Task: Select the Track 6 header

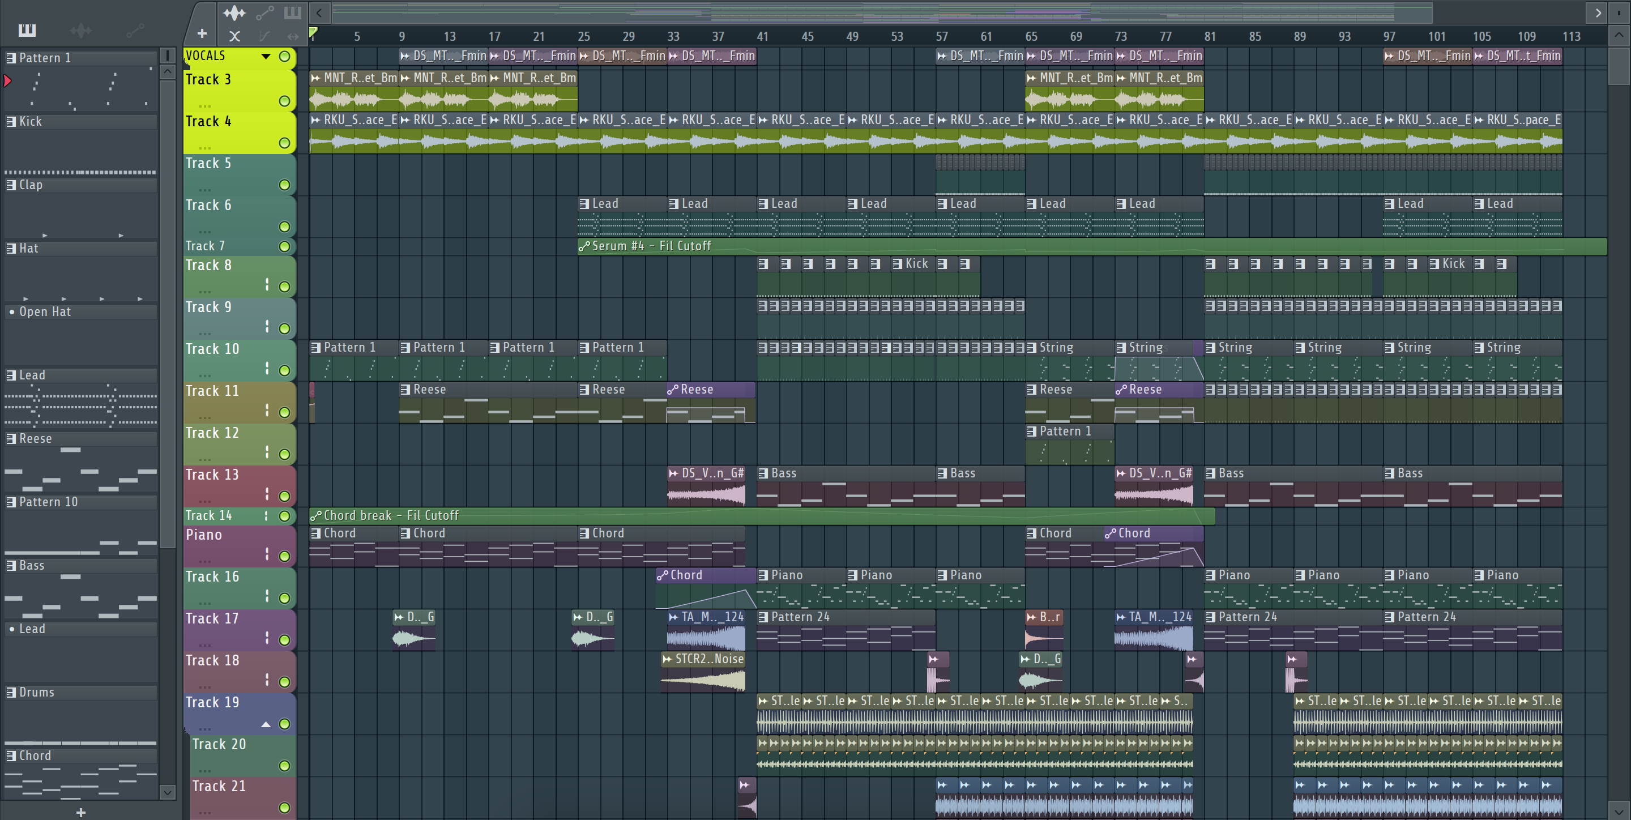Action: [x=240, y=215]
